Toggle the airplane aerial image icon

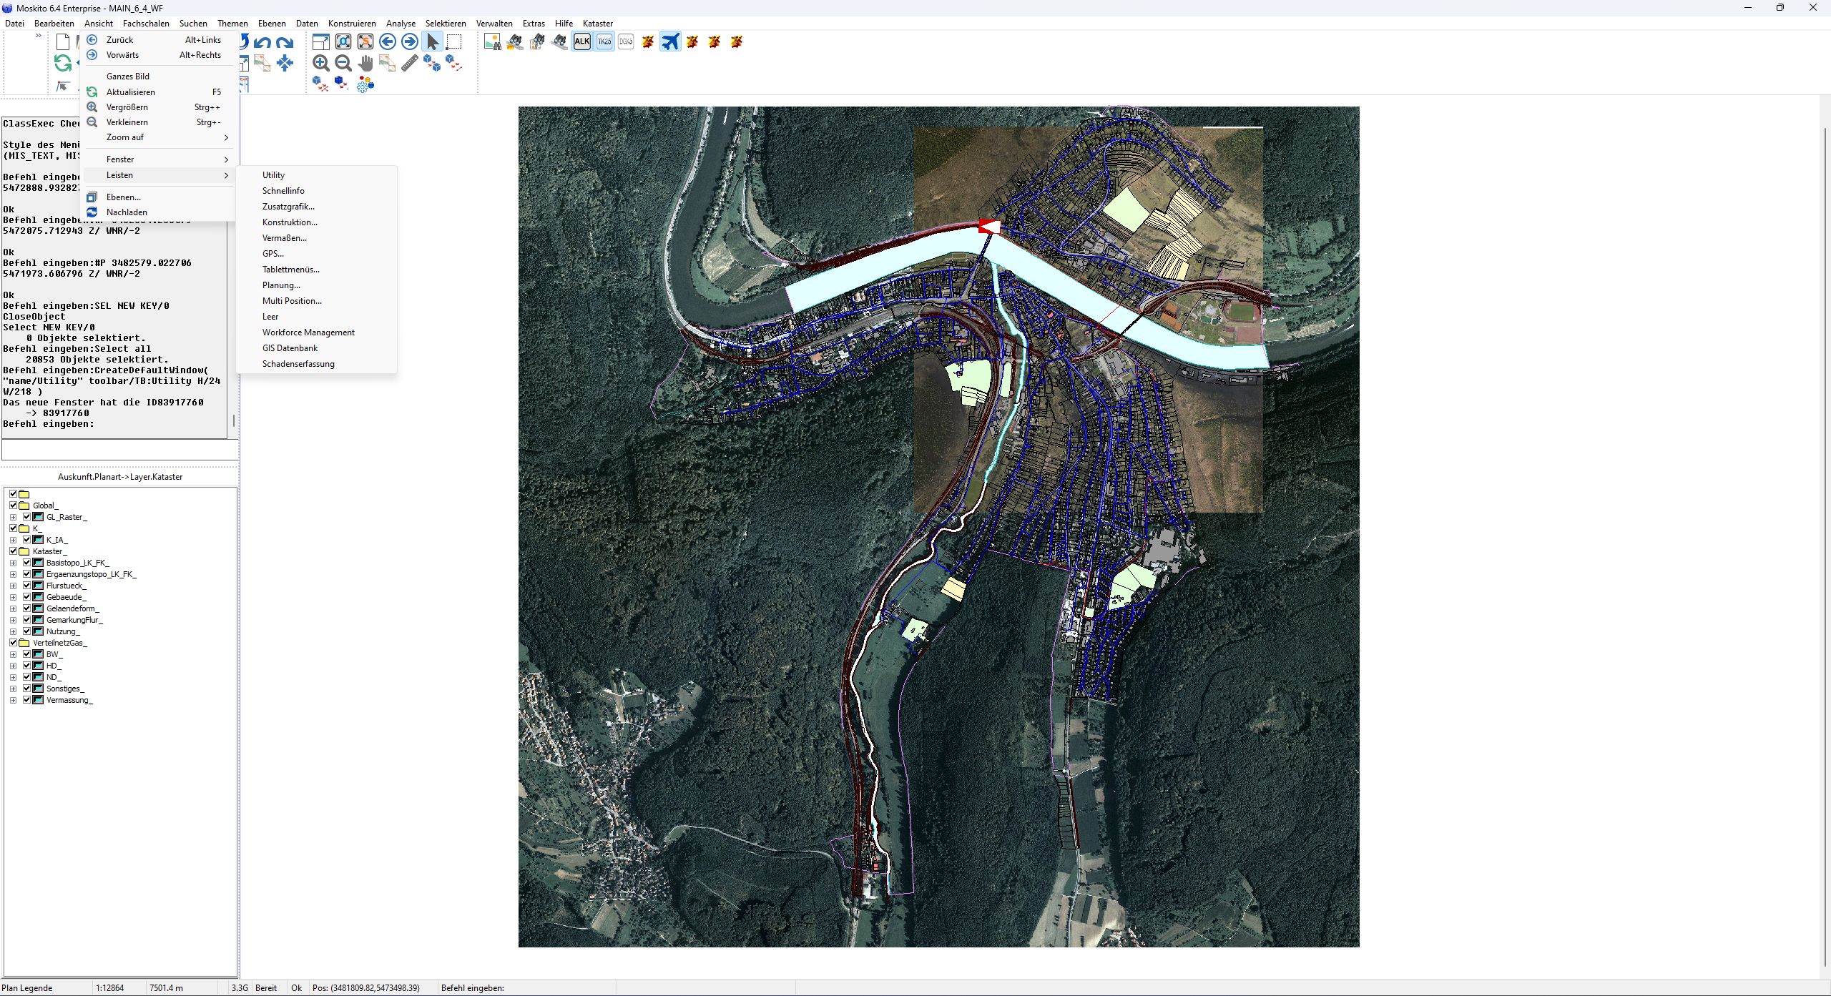(x=670, y=41)
